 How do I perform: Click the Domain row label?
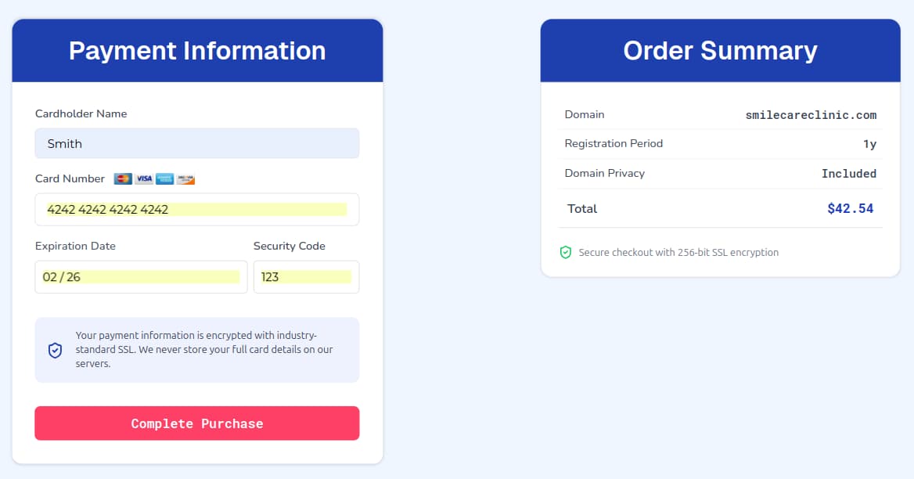(x=585, y=114)
